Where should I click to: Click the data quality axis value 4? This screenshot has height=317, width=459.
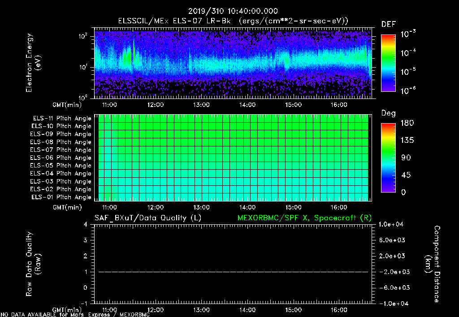(x=86, y=225)
